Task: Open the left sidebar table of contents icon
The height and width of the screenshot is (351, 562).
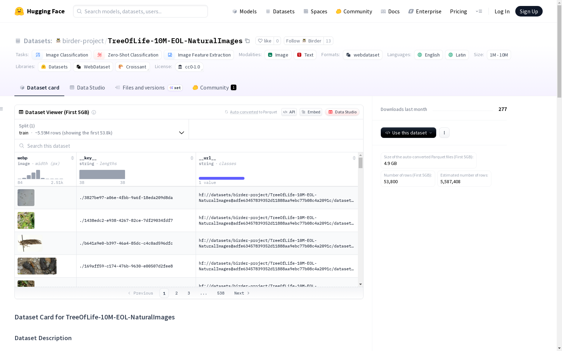Action: point(2,109)
